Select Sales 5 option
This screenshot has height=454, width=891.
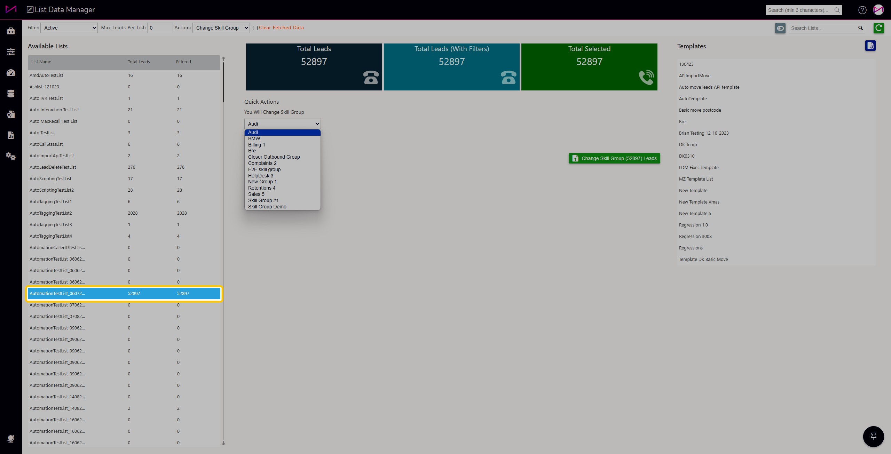click(282, 194)
